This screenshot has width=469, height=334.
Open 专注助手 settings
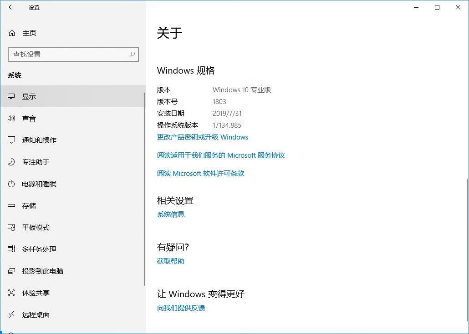point(73,162)
